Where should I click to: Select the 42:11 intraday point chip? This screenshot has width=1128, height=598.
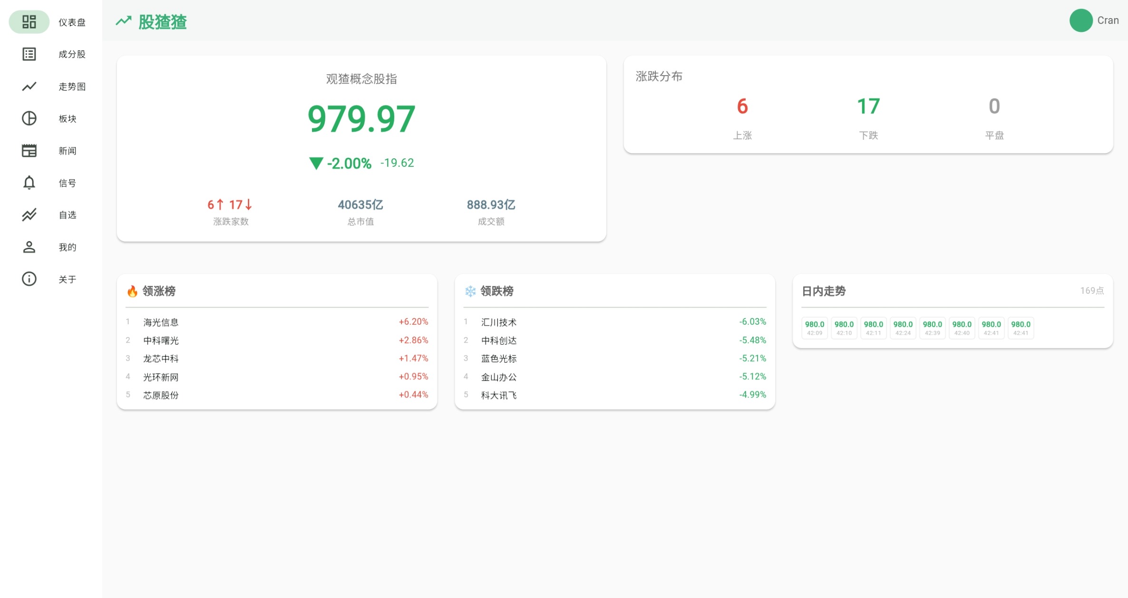coord(874,328)
